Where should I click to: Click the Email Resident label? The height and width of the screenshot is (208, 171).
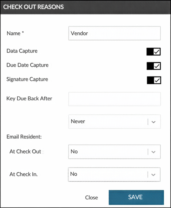coord(24,137)
